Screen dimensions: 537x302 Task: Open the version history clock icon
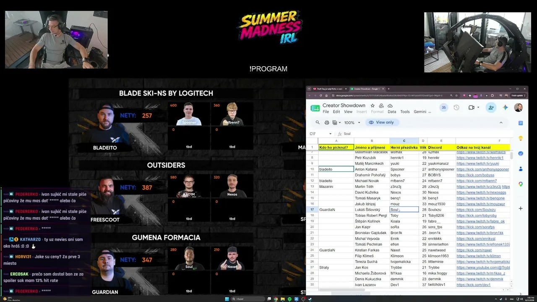[x=456, y=108]
